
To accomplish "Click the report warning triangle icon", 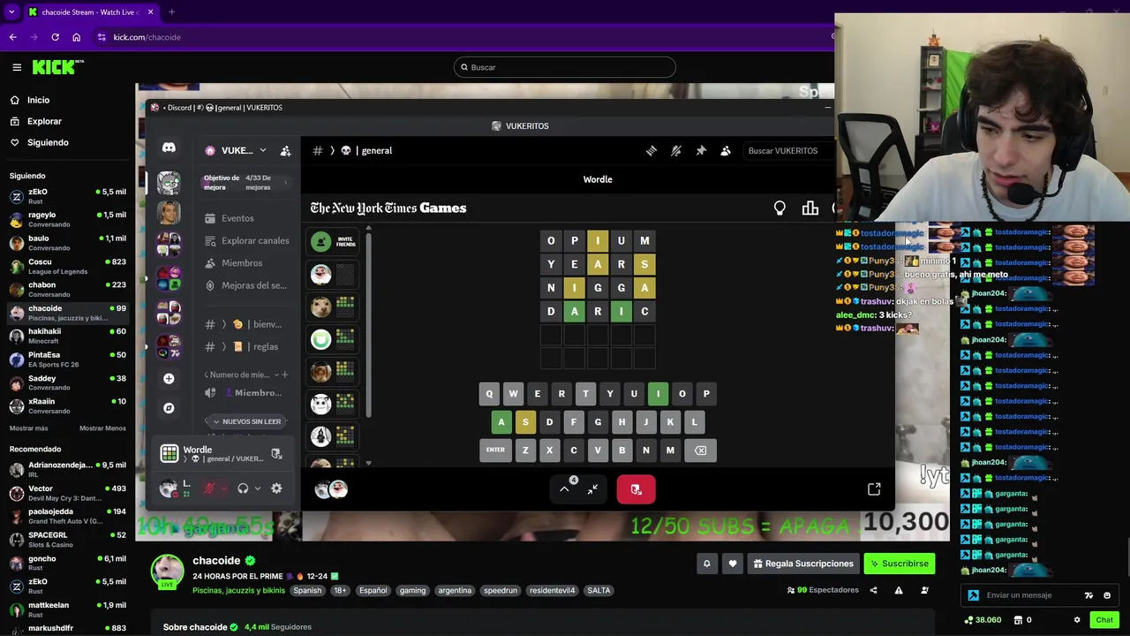I will pyautogui.click(x=899, y=590).
